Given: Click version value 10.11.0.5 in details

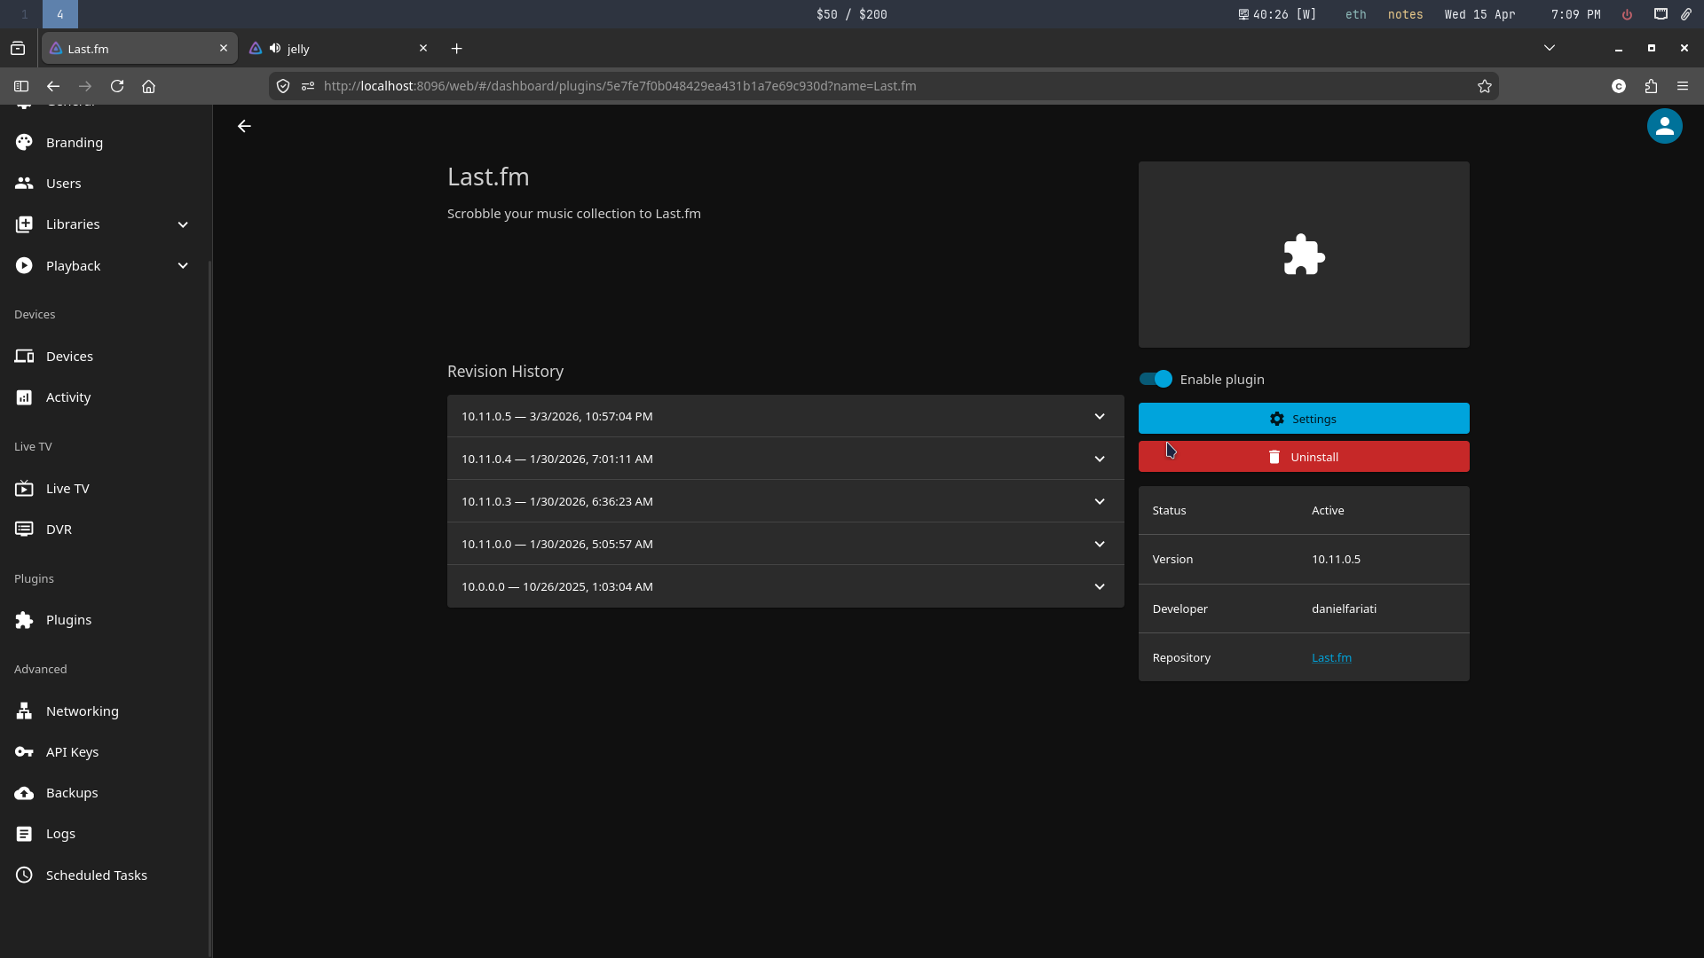Looking at the screenshot, I should [x=1336, y=559].
